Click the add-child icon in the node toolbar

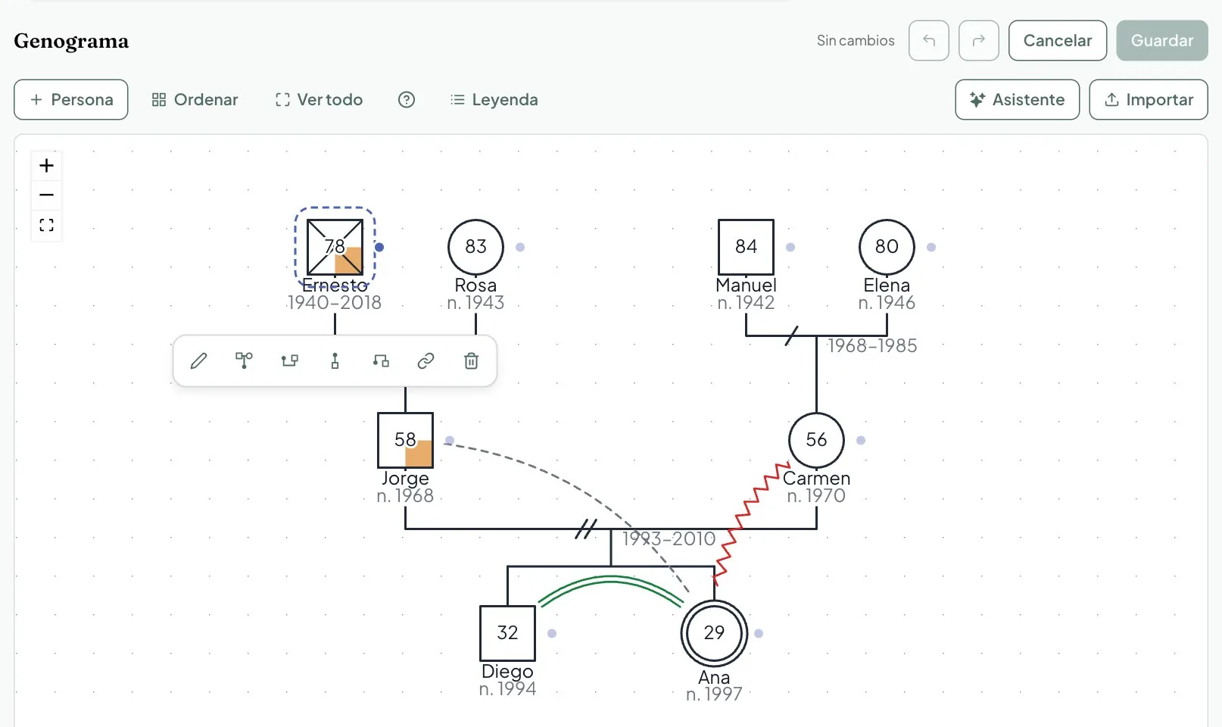[x=335, y=361]
